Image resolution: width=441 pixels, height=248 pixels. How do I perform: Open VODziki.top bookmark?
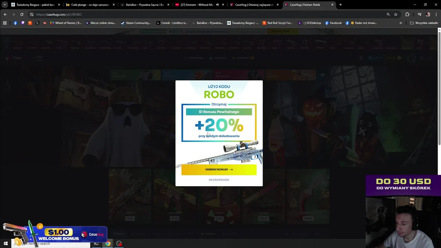pos(309,23)
